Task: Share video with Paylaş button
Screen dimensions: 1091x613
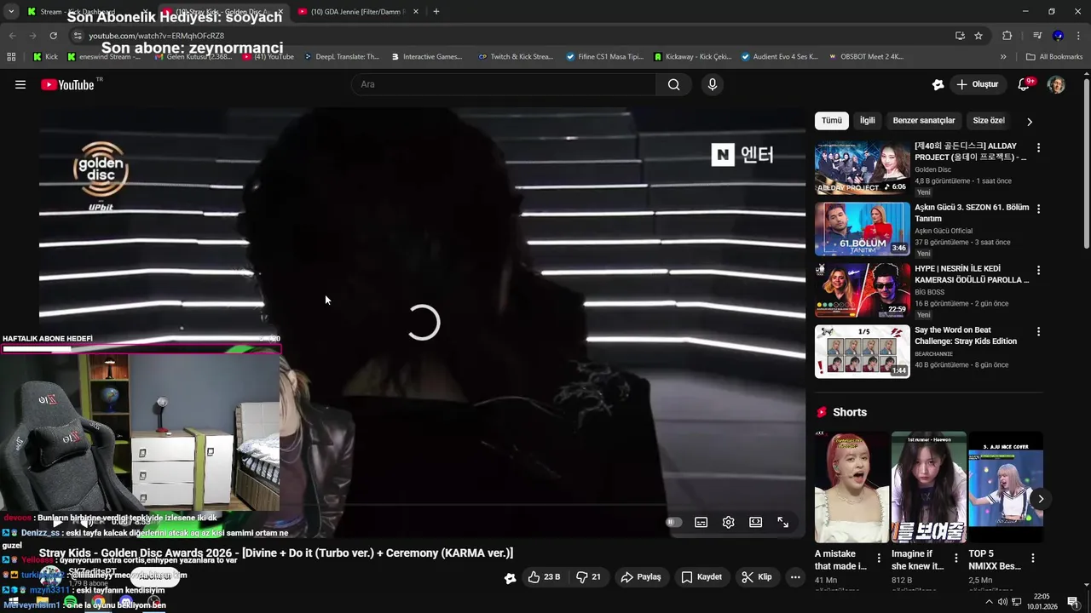Action: 641,577
